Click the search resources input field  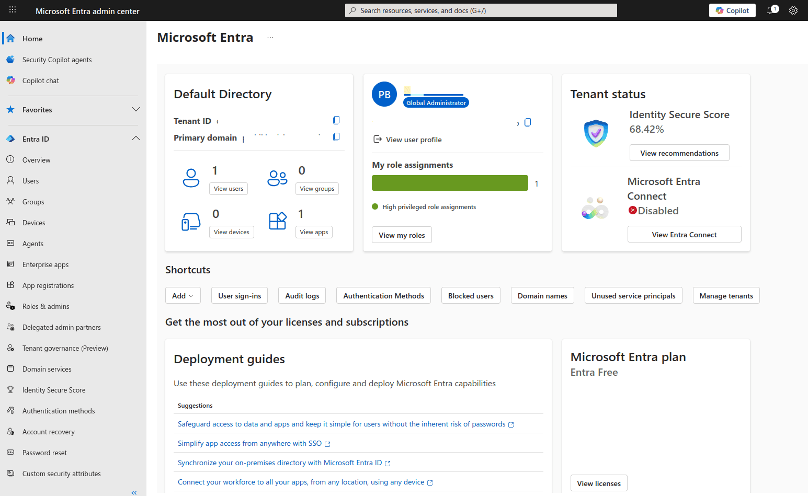coord(481,10)
